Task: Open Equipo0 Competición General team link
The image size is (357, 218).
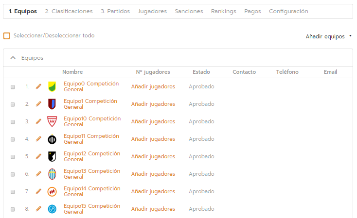Action: (91, 86)
